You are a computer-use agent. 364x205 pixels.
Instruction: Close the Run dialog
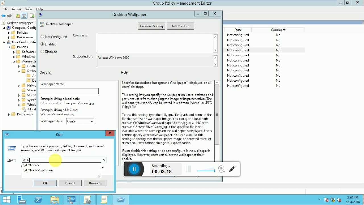pos(110,134)
